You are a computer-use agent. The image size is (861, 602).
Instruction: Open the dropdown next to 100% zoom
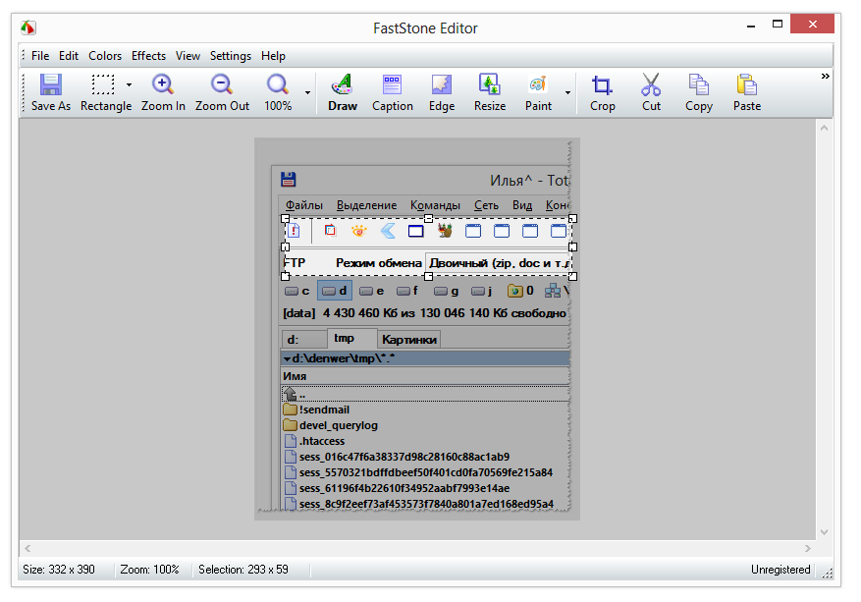[x=307, y=92]
